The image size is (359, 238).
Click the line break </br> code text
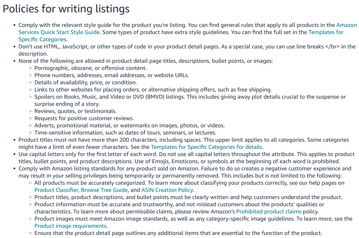coord(333,47)
